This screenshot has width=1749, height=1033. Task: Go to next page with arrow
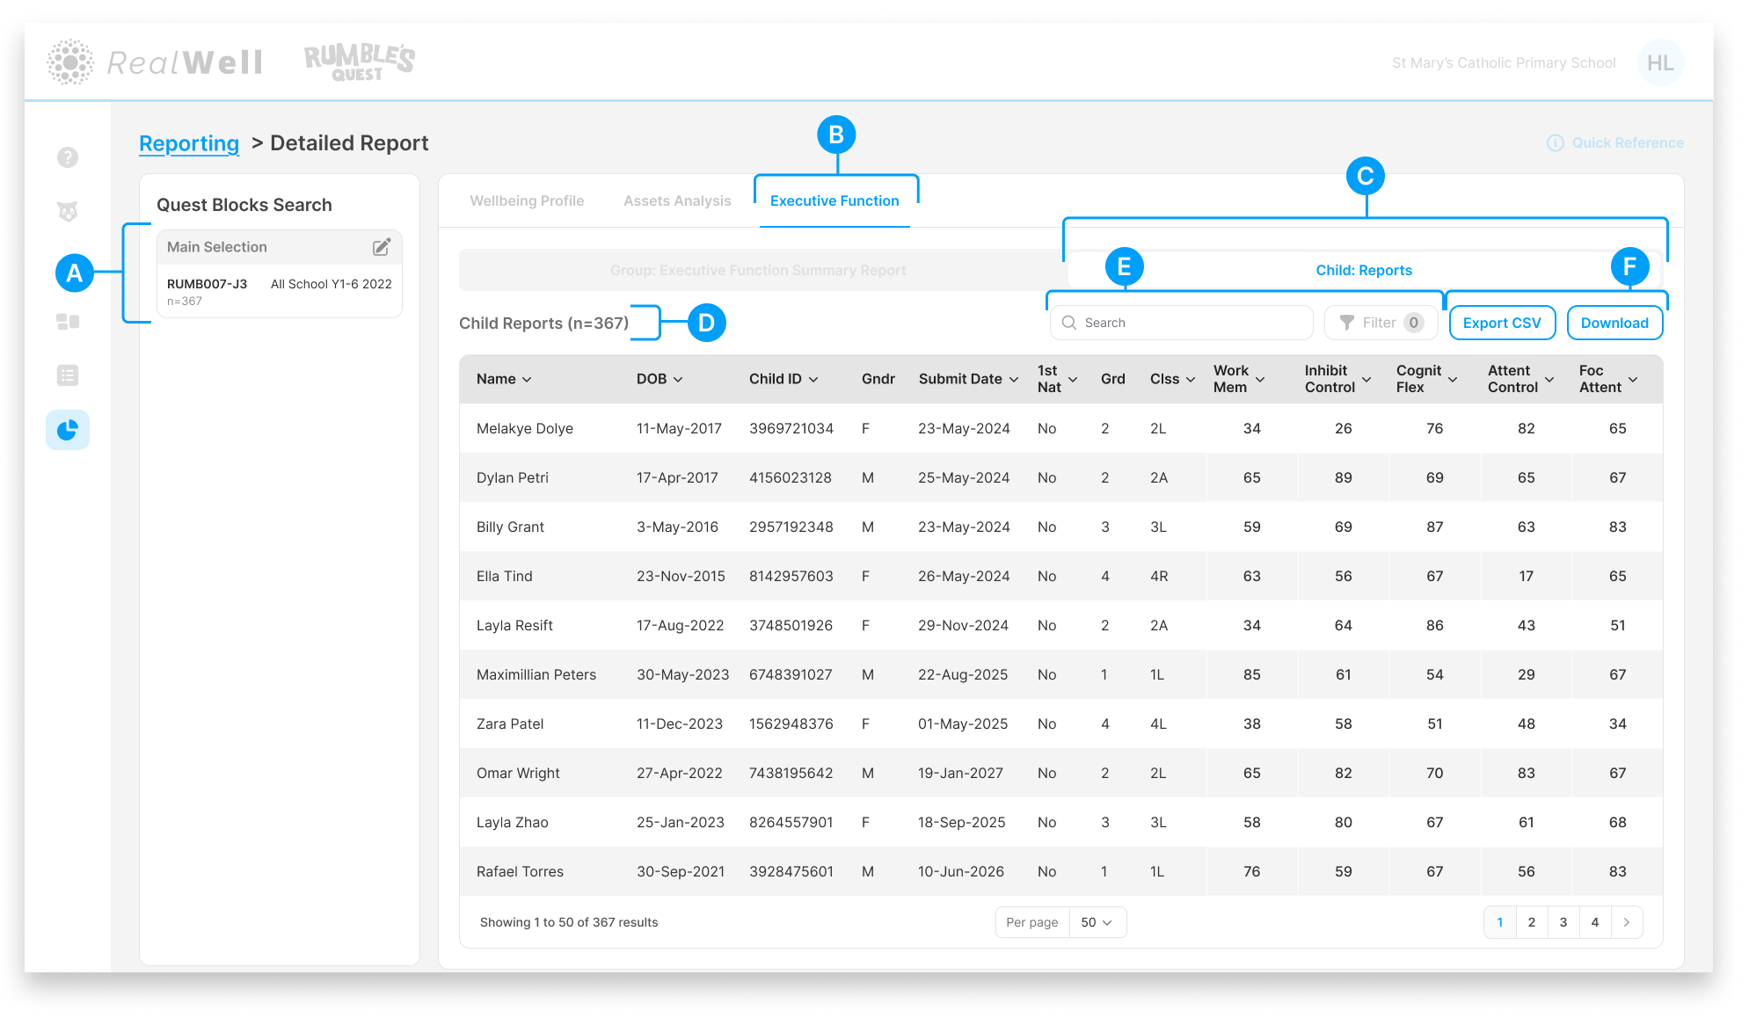[1627, 922]
